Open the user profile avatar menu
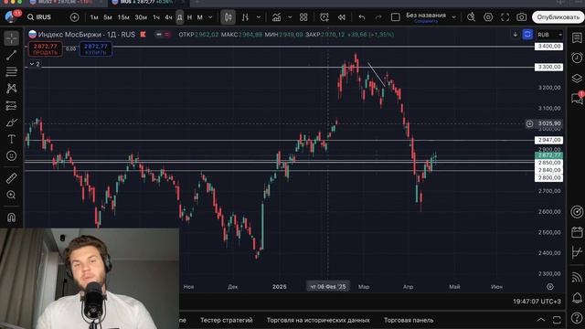Screen dimensions: 585x329 pyautogui.click(x=10, y=17)
